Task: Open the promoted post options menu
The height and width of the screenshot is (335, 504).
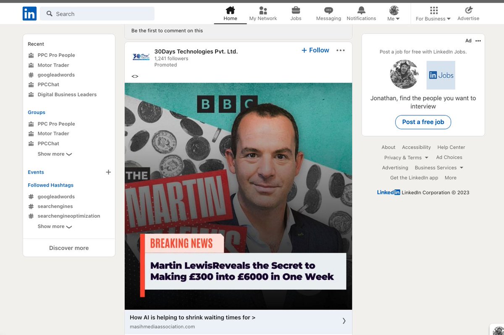Action: click(x=341, y=50)
